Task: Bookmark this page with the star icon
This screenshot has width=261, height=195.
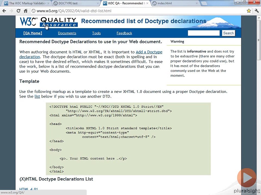Action: pos(249,11)
